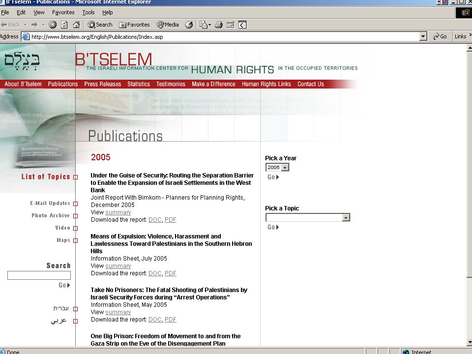
Task: Click the red square beside Maps
Action: coord(76,240)
